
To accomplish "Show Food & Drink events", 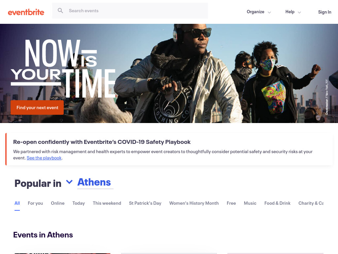I will coord(277,203).
